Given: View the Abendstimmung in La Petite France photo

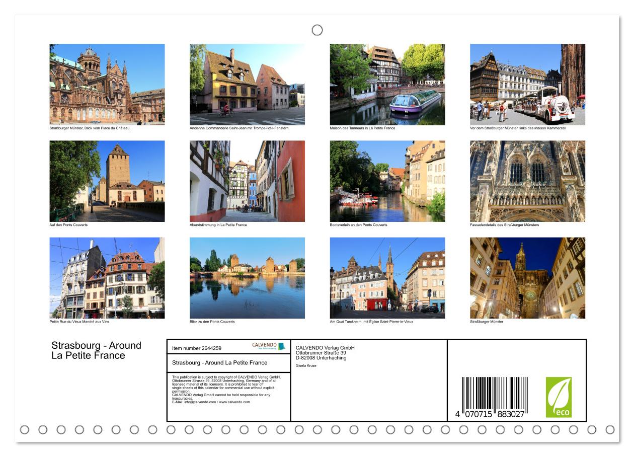Looking at the screenshot, I should (x=247, y=181).
